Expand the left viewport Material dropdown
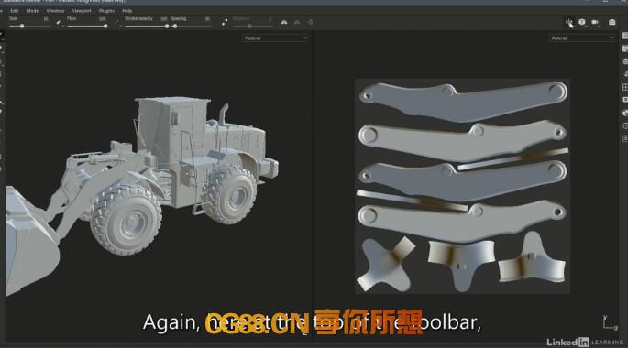Image resolution: width=628 pixels, height=348 pixels. pyautogui.click(x=275, y=38)
